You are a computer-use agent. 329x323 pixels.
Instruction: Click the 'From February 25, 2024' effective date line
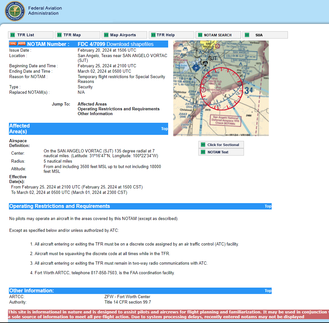click(77, 187)
